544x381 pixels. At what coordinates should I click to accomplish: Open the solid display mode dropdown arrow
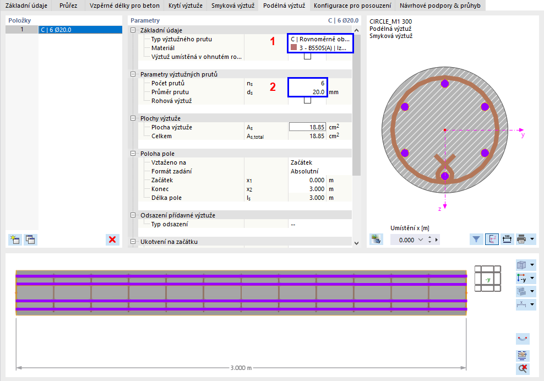(532, 291)
